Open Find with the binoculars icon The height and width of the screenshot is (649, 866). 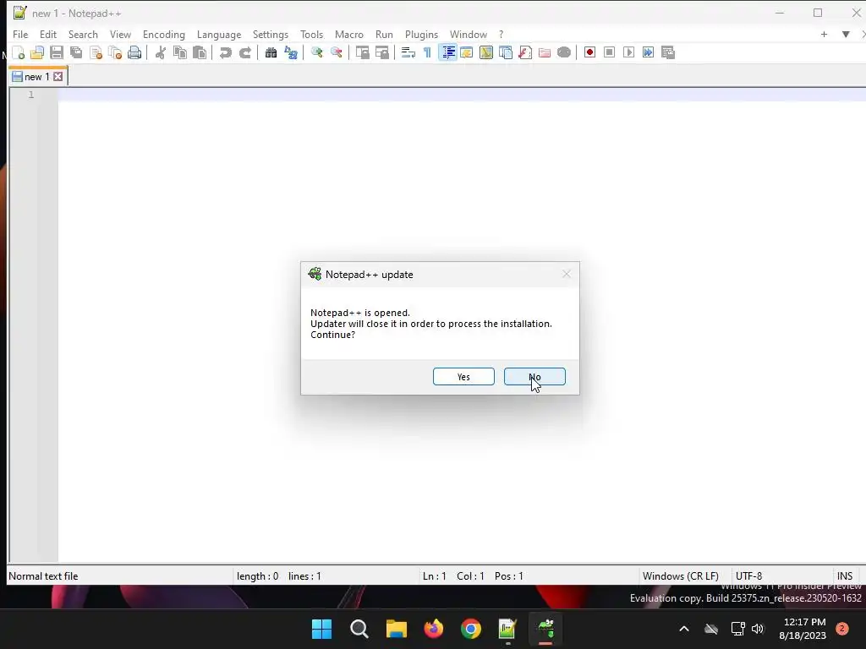click(271, 52)
